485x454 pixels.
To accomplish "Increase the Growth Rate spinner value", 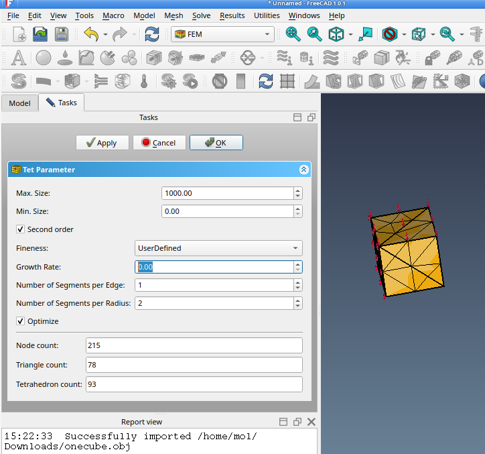I will [x=297, y=264].
